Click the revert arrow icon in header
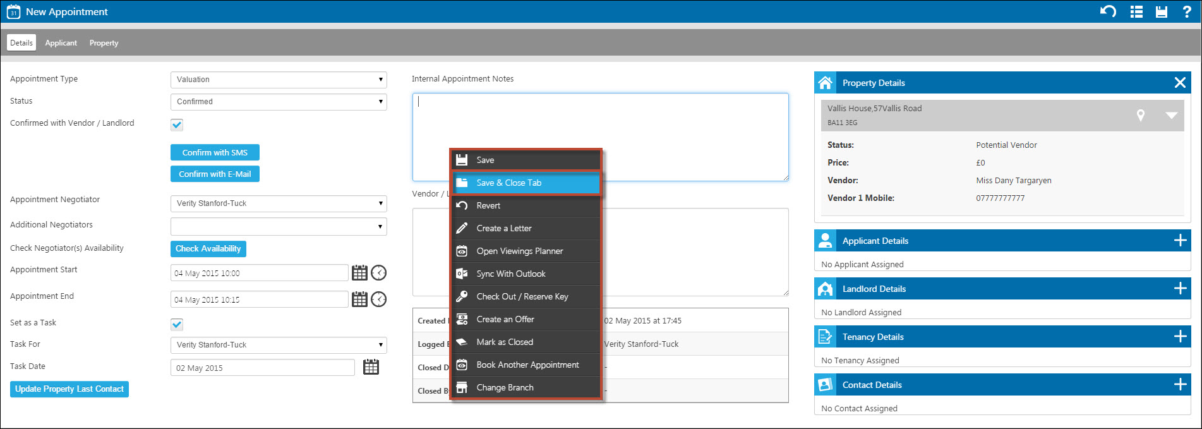This screenshot has width=1202, height=429. (1108, 11)
